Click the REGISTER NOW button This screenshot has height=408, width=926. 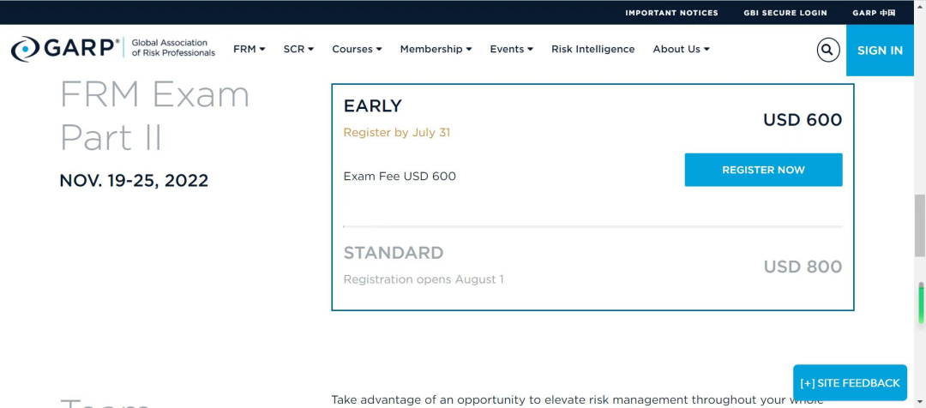tap(763, 170)
